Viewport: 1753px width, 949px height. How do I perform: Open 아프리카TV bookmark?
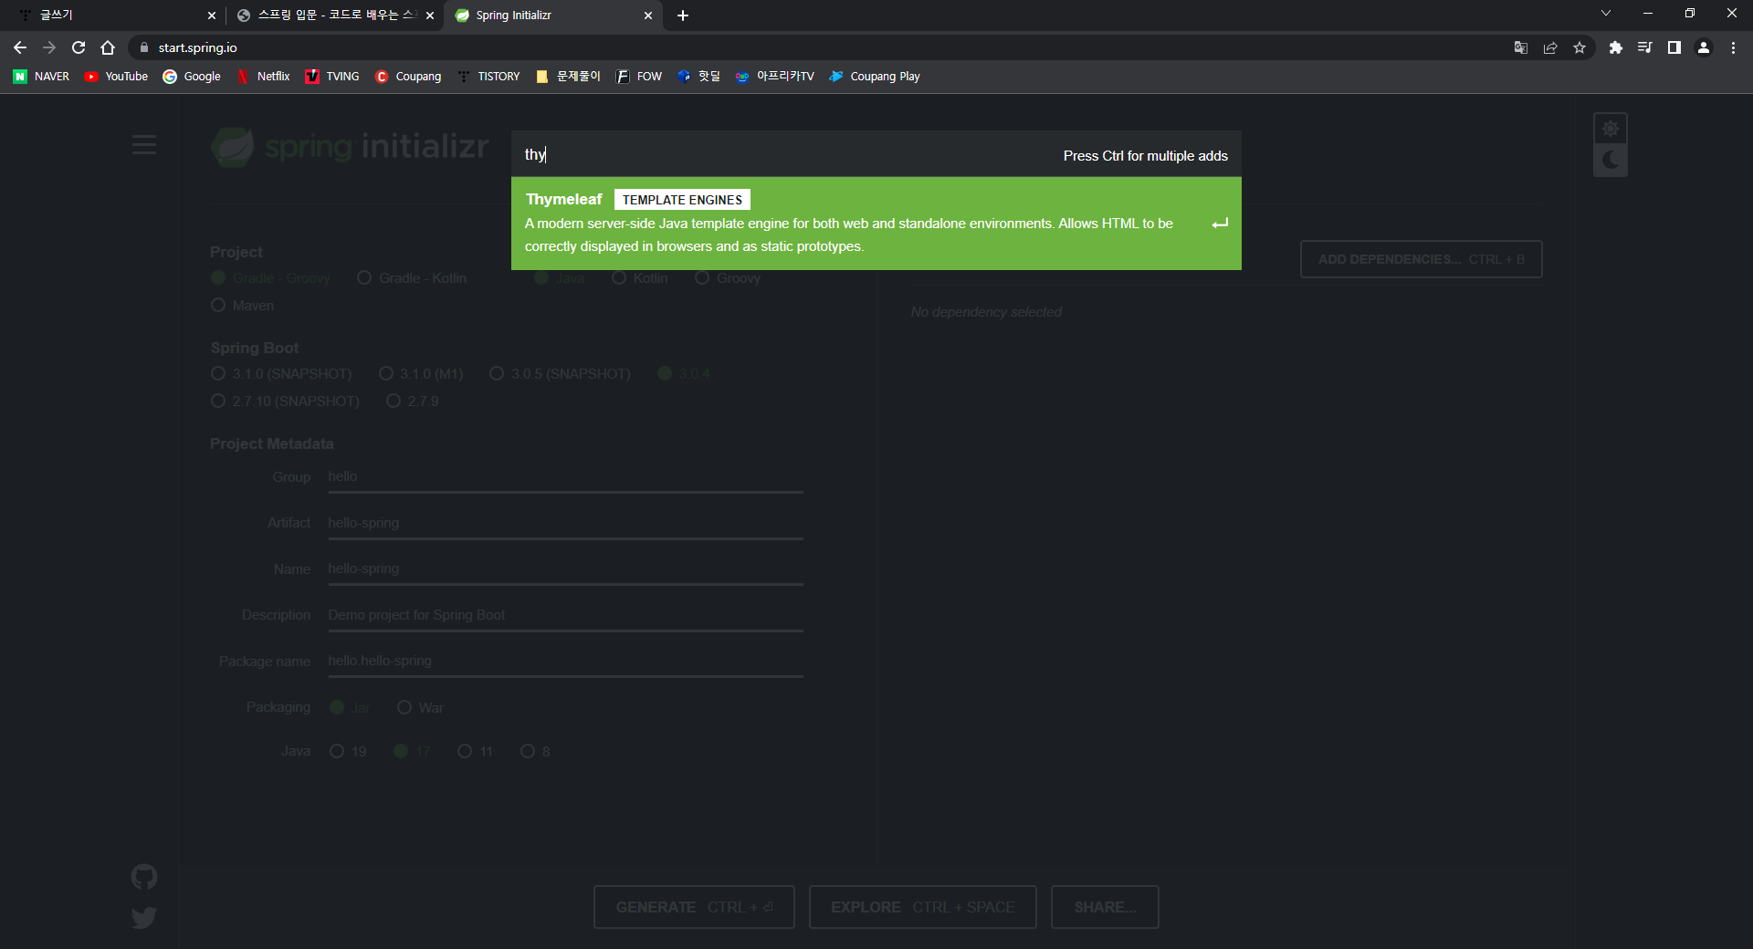pos(774,77)
